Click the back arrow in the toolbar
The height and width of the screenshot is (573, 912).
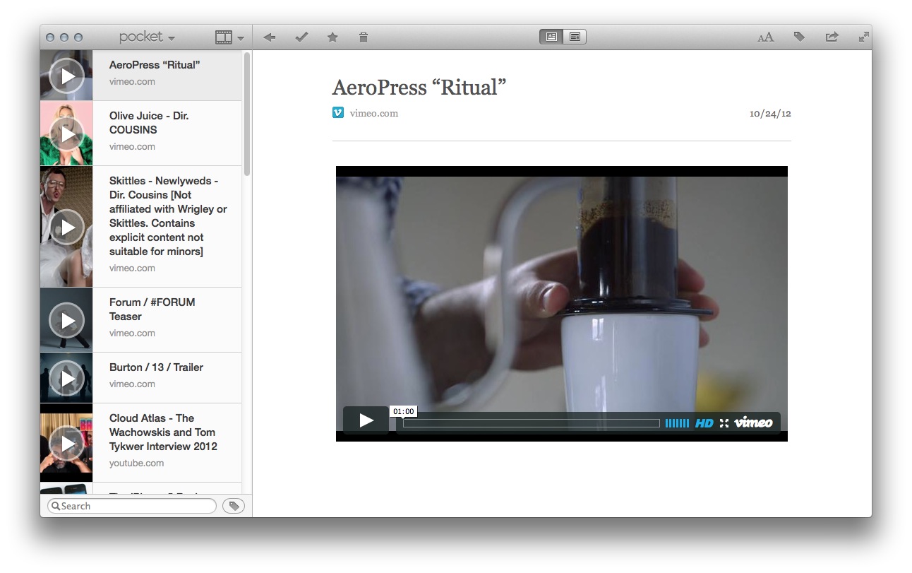click(269, 37)
